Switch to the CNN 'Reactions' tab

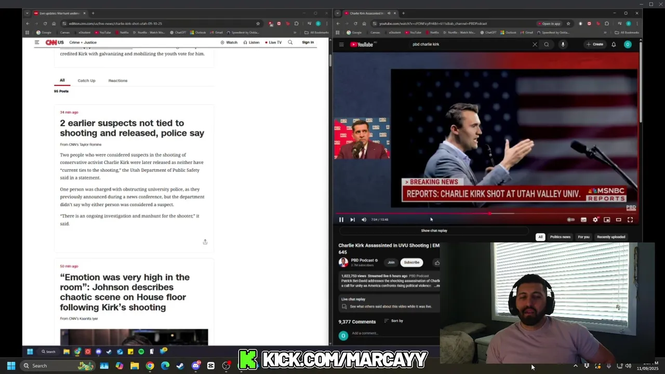point(118,81)
